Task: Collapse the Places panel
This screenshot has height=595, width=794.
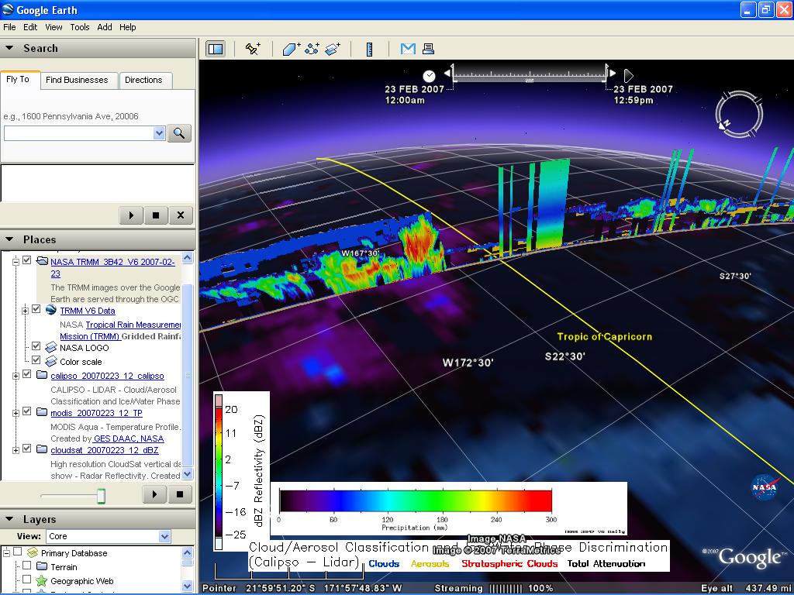Action: [x=9, y=239]
